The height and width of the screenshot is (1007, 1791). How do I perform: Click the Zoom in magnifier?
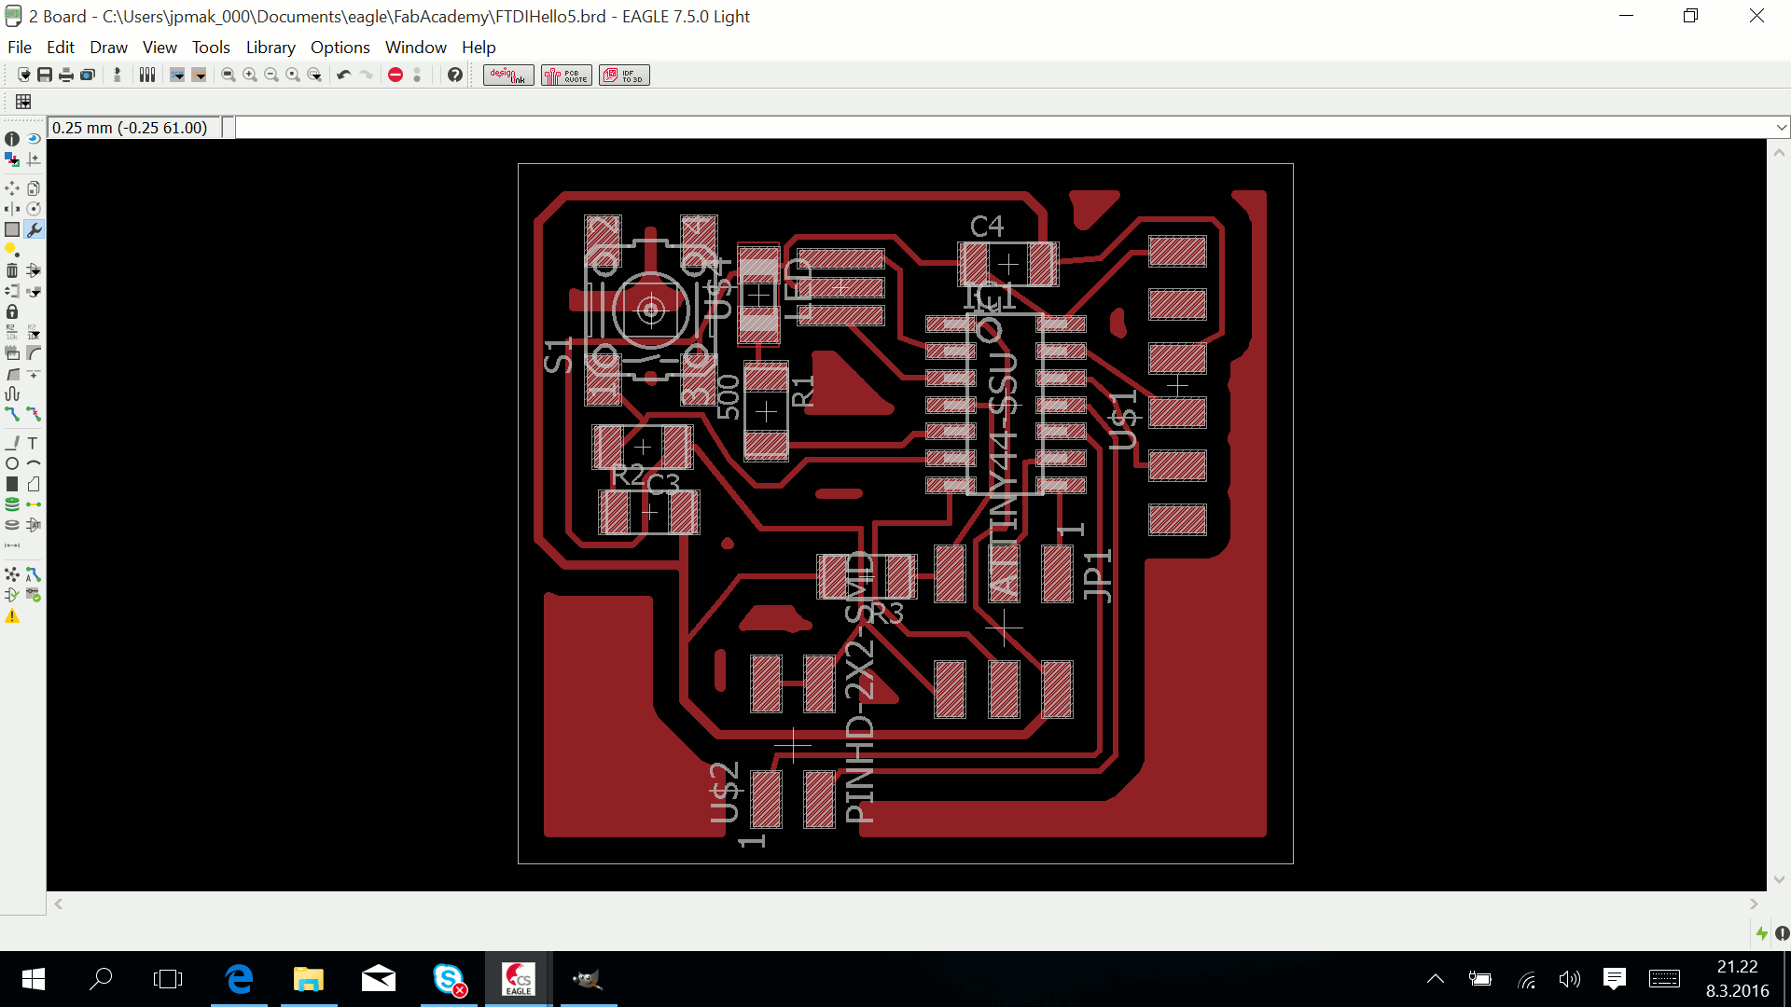[250, 75]
